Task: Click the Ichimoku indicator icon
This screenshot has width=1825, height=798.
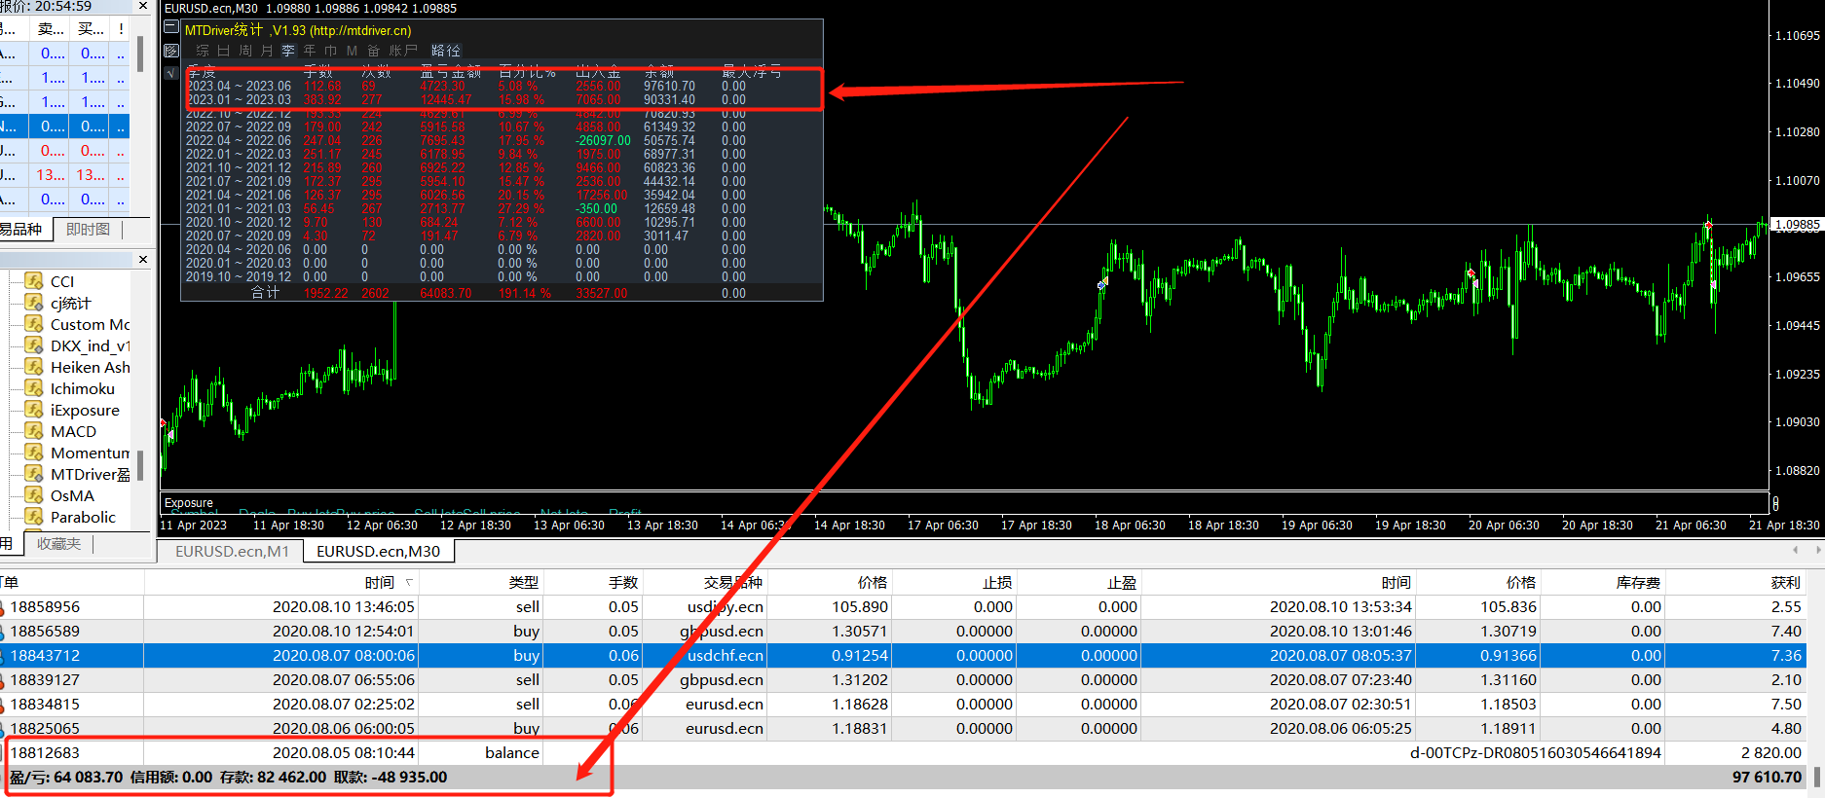Action: point(34,388)
